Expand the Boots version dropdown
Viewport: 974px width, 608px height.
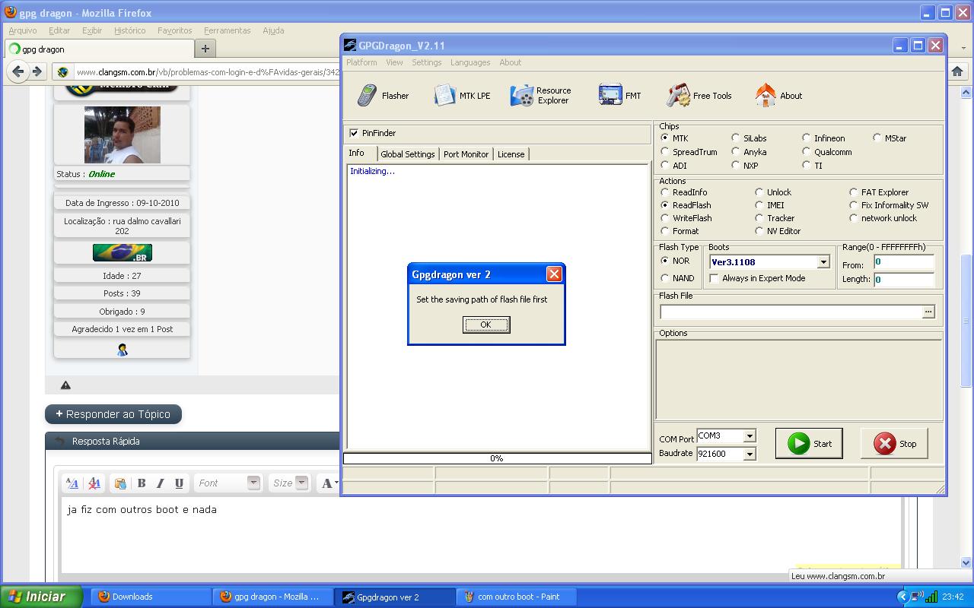[x=823, y=262]
